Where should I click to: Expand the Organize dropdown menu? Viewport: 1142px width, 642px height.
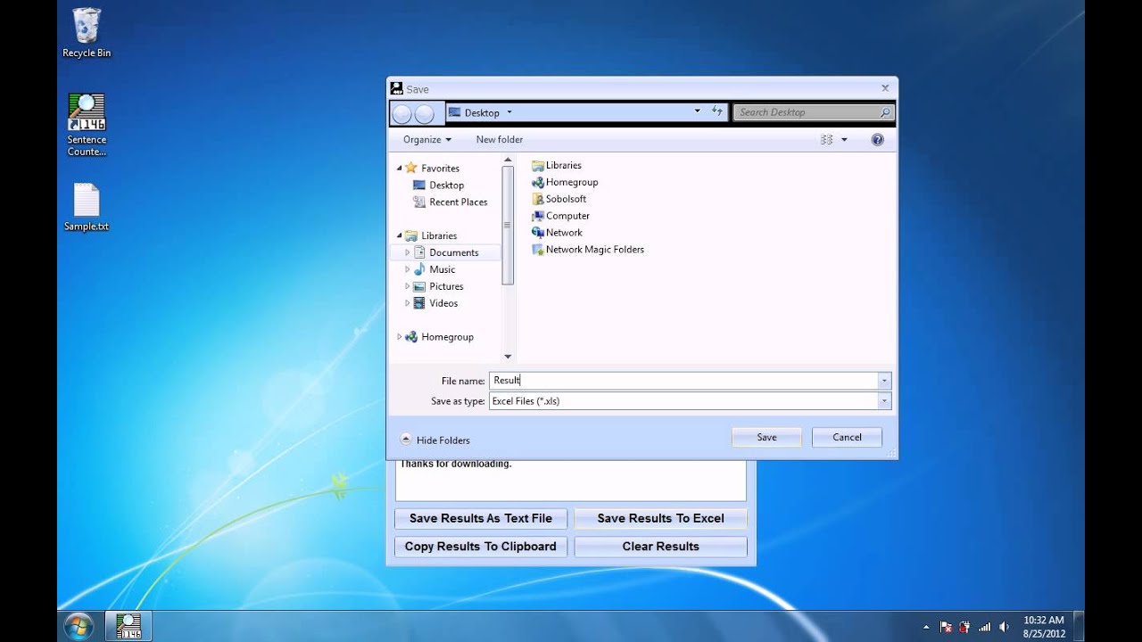(426, 139)
